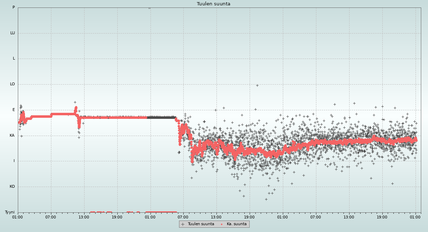Select the 'KA' direction axis label

coord(12,136)
